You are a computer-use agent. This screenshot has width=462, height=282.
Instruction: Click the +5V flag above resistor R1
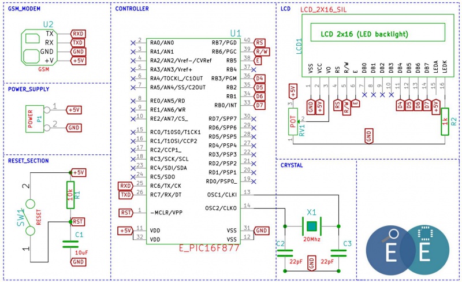(x=79, y=173)
